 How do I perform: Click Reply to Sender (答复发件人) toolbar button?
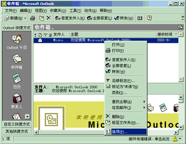70,18
